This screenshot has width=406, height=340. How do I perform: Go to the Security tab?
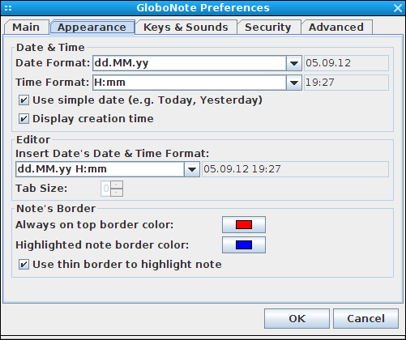click(x=268, y=28)
